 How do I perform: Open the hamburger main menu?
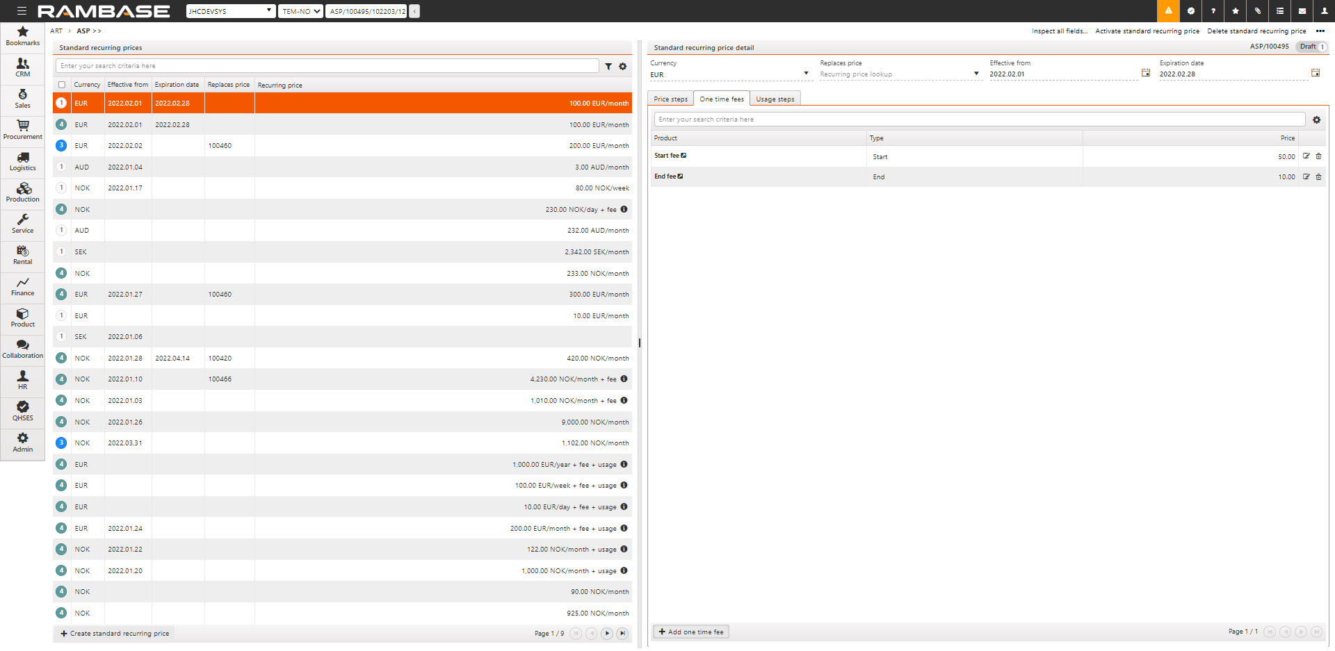[22, 11]
